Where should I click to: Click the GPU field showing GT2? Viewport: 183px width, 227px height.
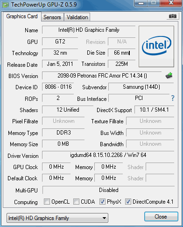tap(60, 42)
